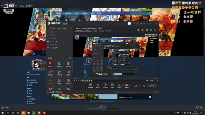Open the green 愿望单 wishlist button

[135, 10]
